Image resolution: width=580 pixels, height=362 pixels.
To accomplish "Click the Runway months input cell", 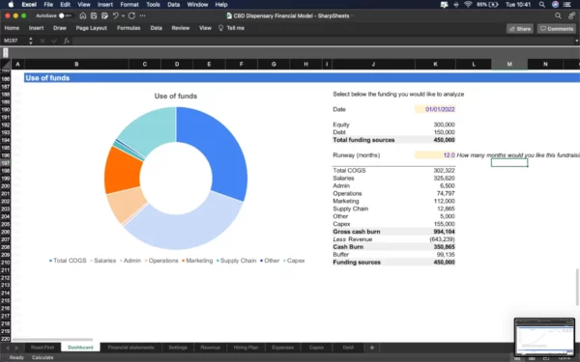I will click(435, 155).
